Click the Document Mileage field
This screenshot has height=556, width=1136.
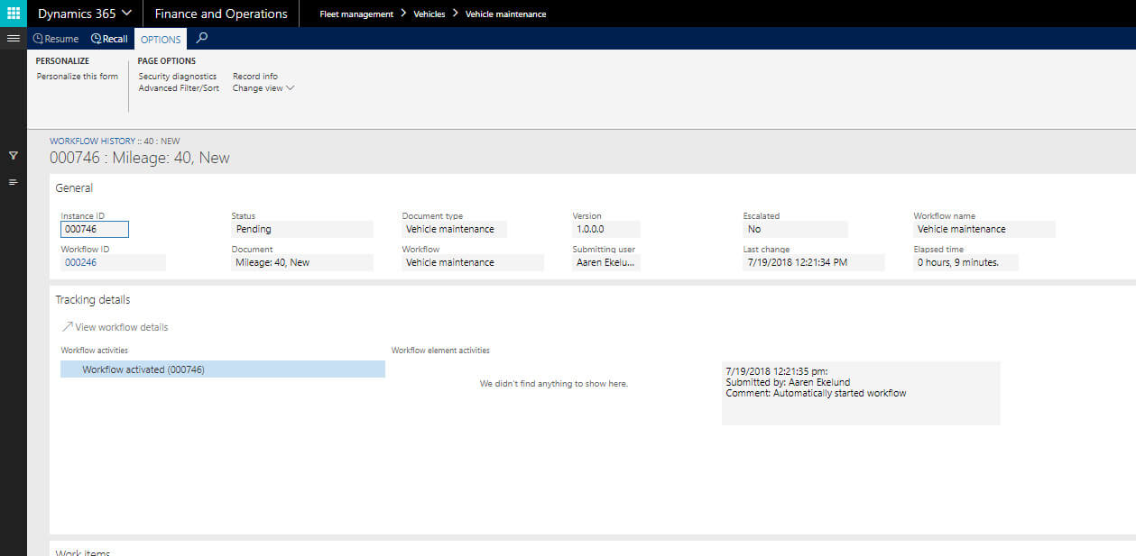click(x=302, y=262)
